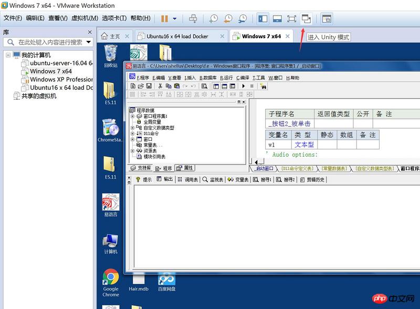The width and height of the screenshot is (420, 309).
Task: Open the B.数据库 menu in 易语言
Action: tap(208, 78)
